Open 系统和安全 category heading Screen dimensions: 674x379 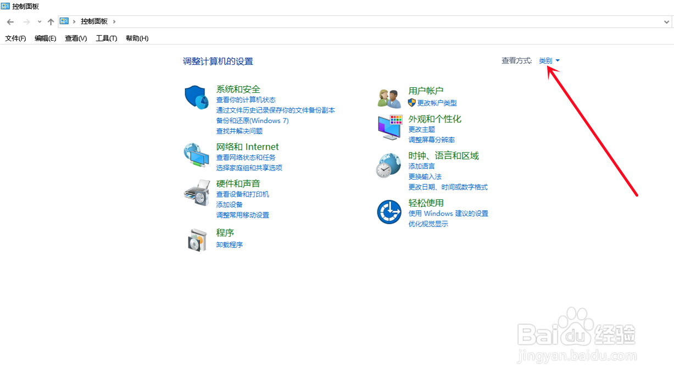coord(238,89)
